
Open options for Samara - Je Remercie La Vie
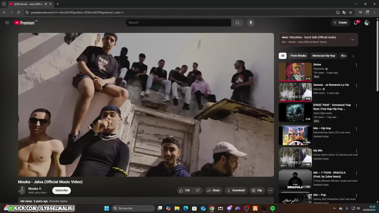[356, 85]
